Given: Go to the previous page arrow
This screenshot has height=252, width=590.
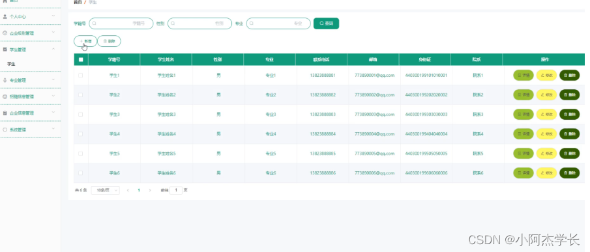Looking at the screenshot, I should pyautogui.click(x=128, y=190).
